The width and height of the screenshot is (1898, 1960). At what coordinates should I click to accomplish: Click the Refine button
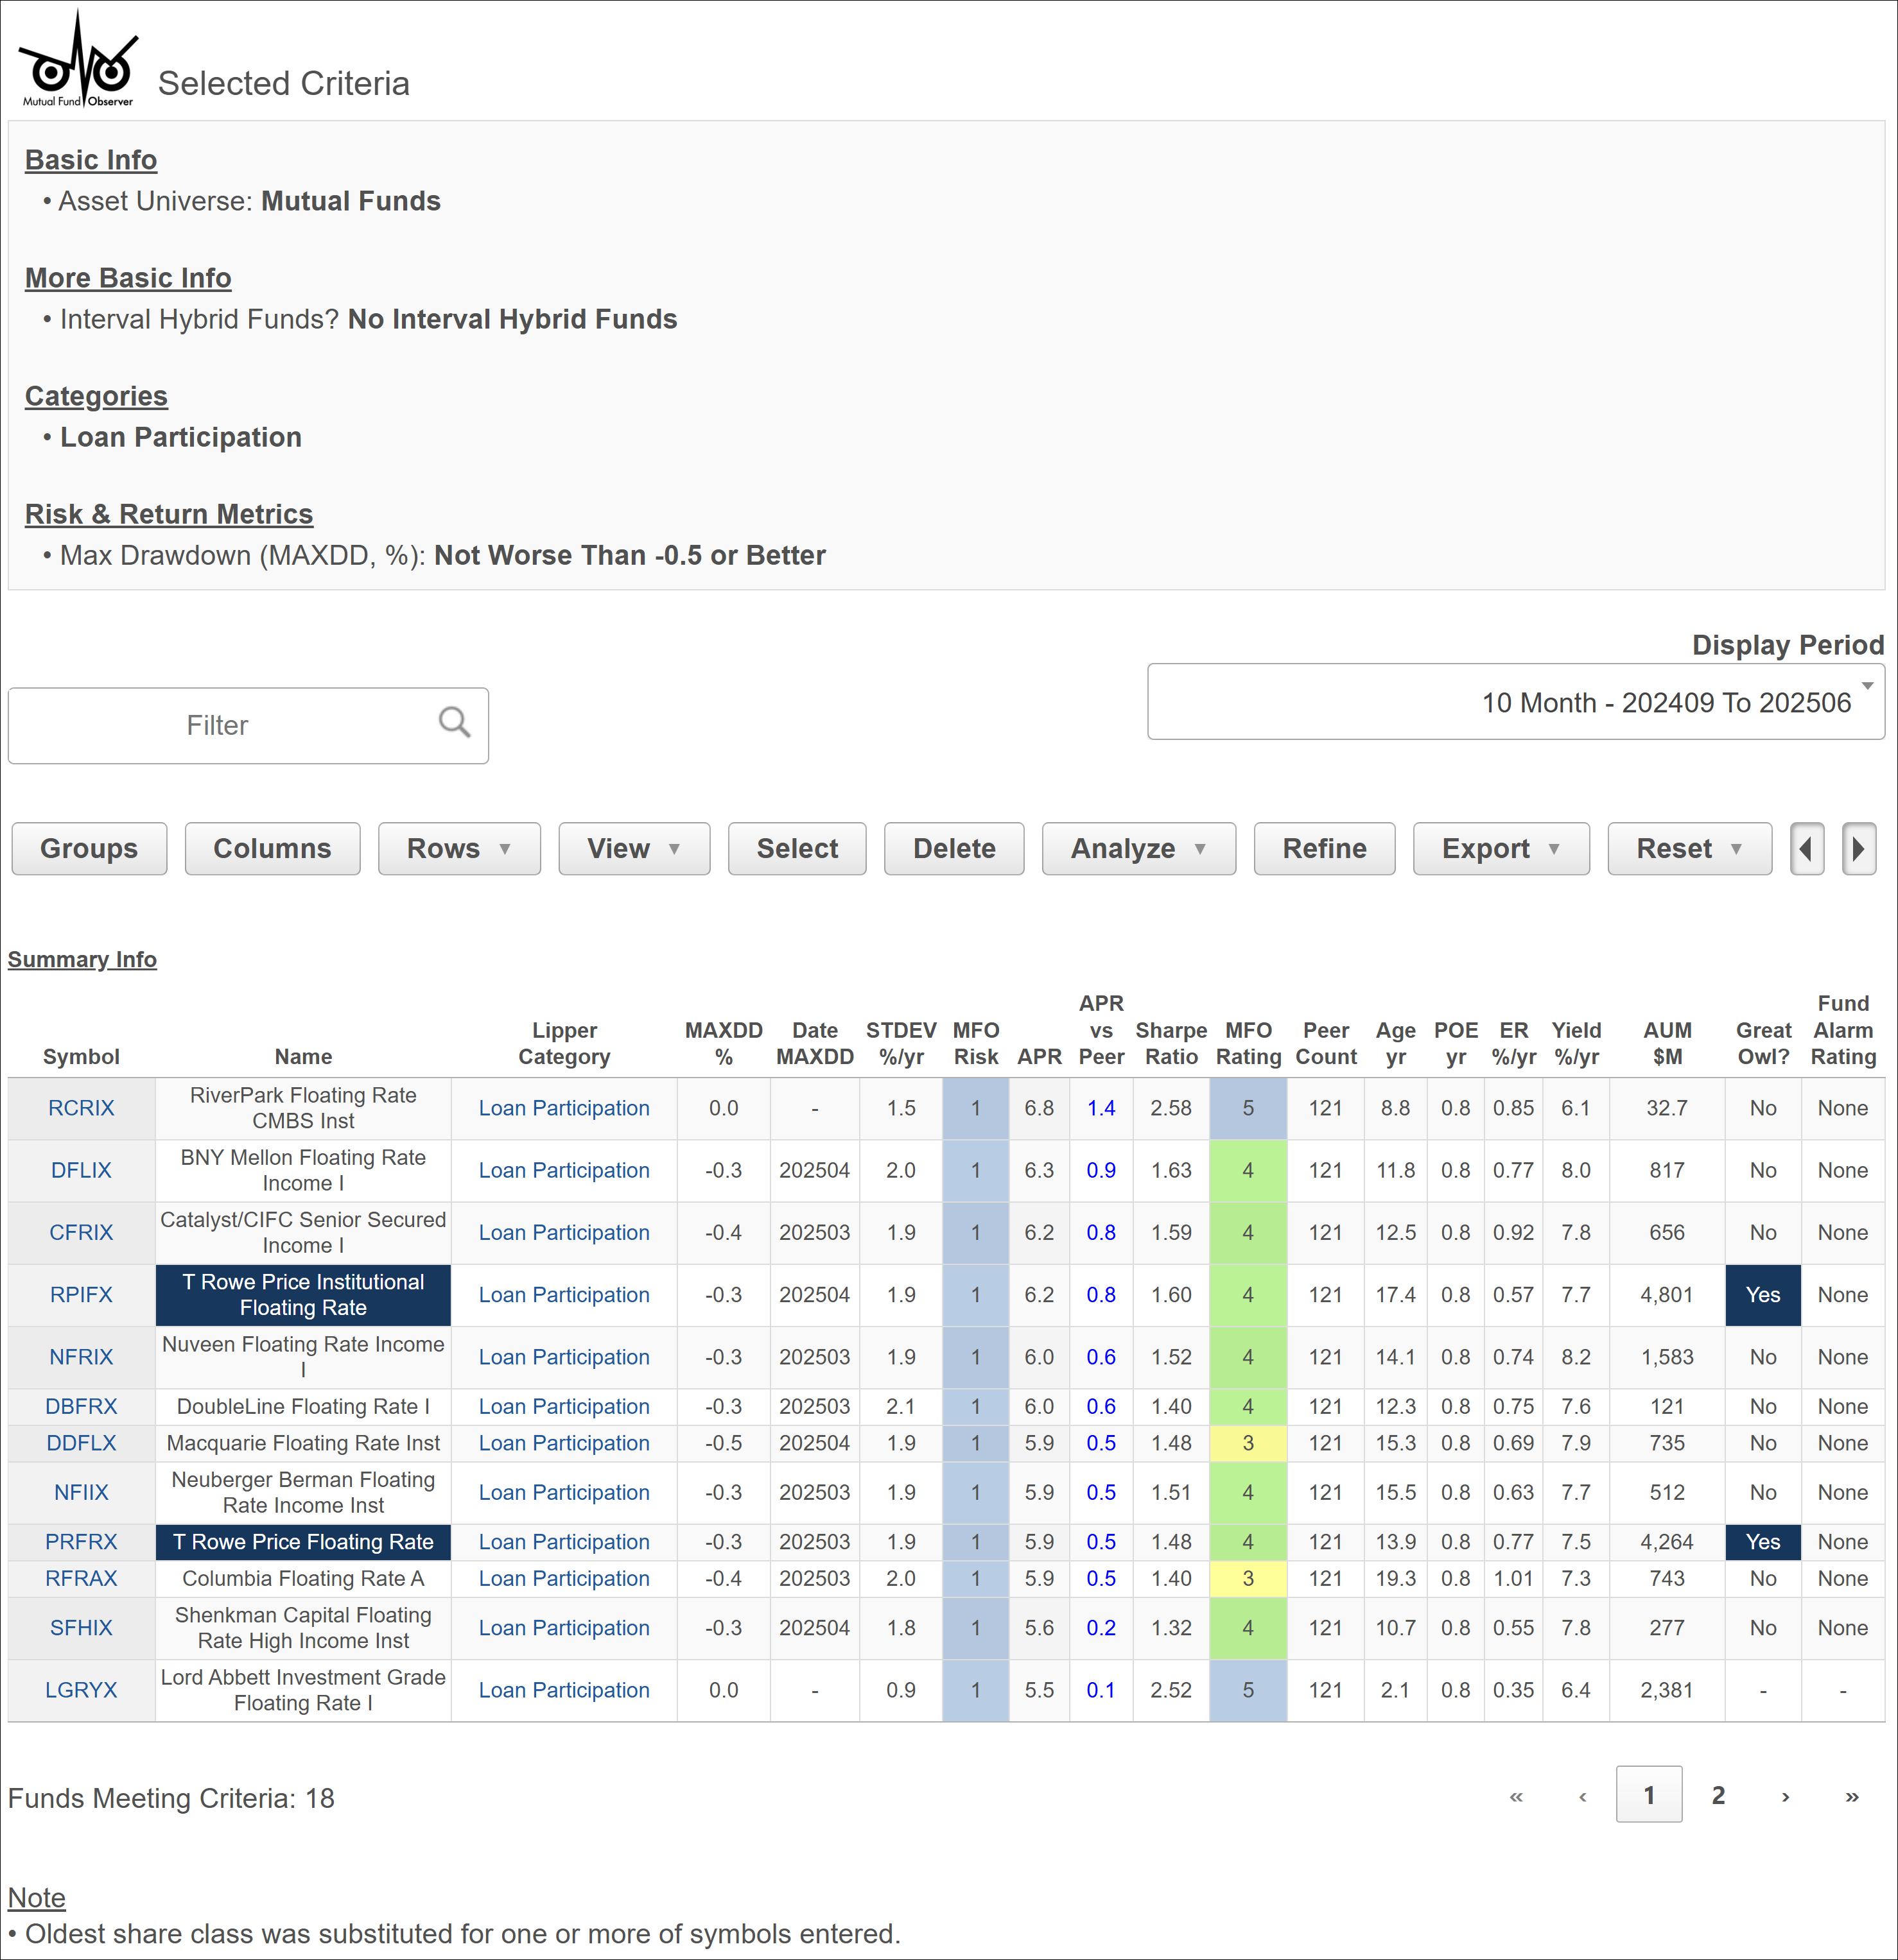pyautogui.click(x=1325, y=849)
